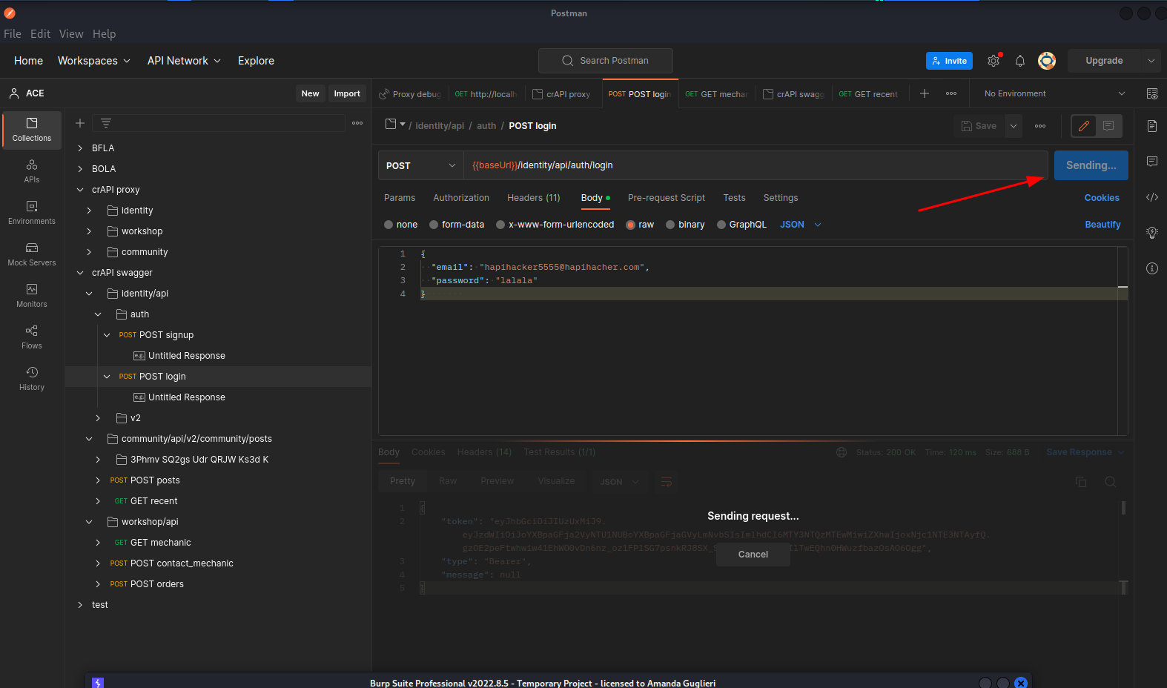Switch to the Pre-request Script tab
Screen dimensions: 1167x688
[667, 198]
